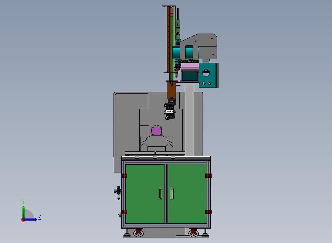This screenshot has height=243, width=332.
Task: Pick the right cabinet door handle
Action: click(x=172, y=194)
